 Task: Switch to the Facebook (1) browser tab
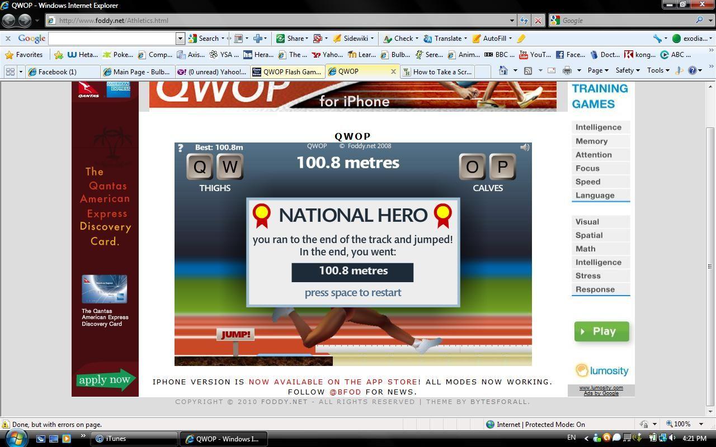click(62, 72)
